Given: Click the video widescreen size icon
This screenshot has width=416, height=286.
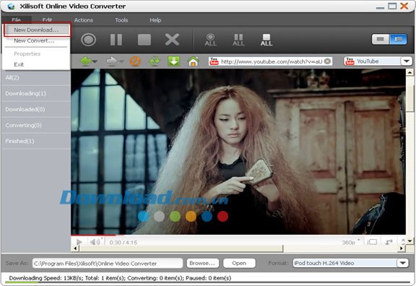Looking at the screenshot, I should [x=372, y=242].
